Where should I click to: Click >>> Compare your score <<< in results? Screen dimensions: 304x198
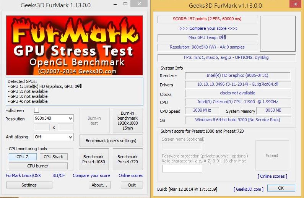(x=208, y=29)
